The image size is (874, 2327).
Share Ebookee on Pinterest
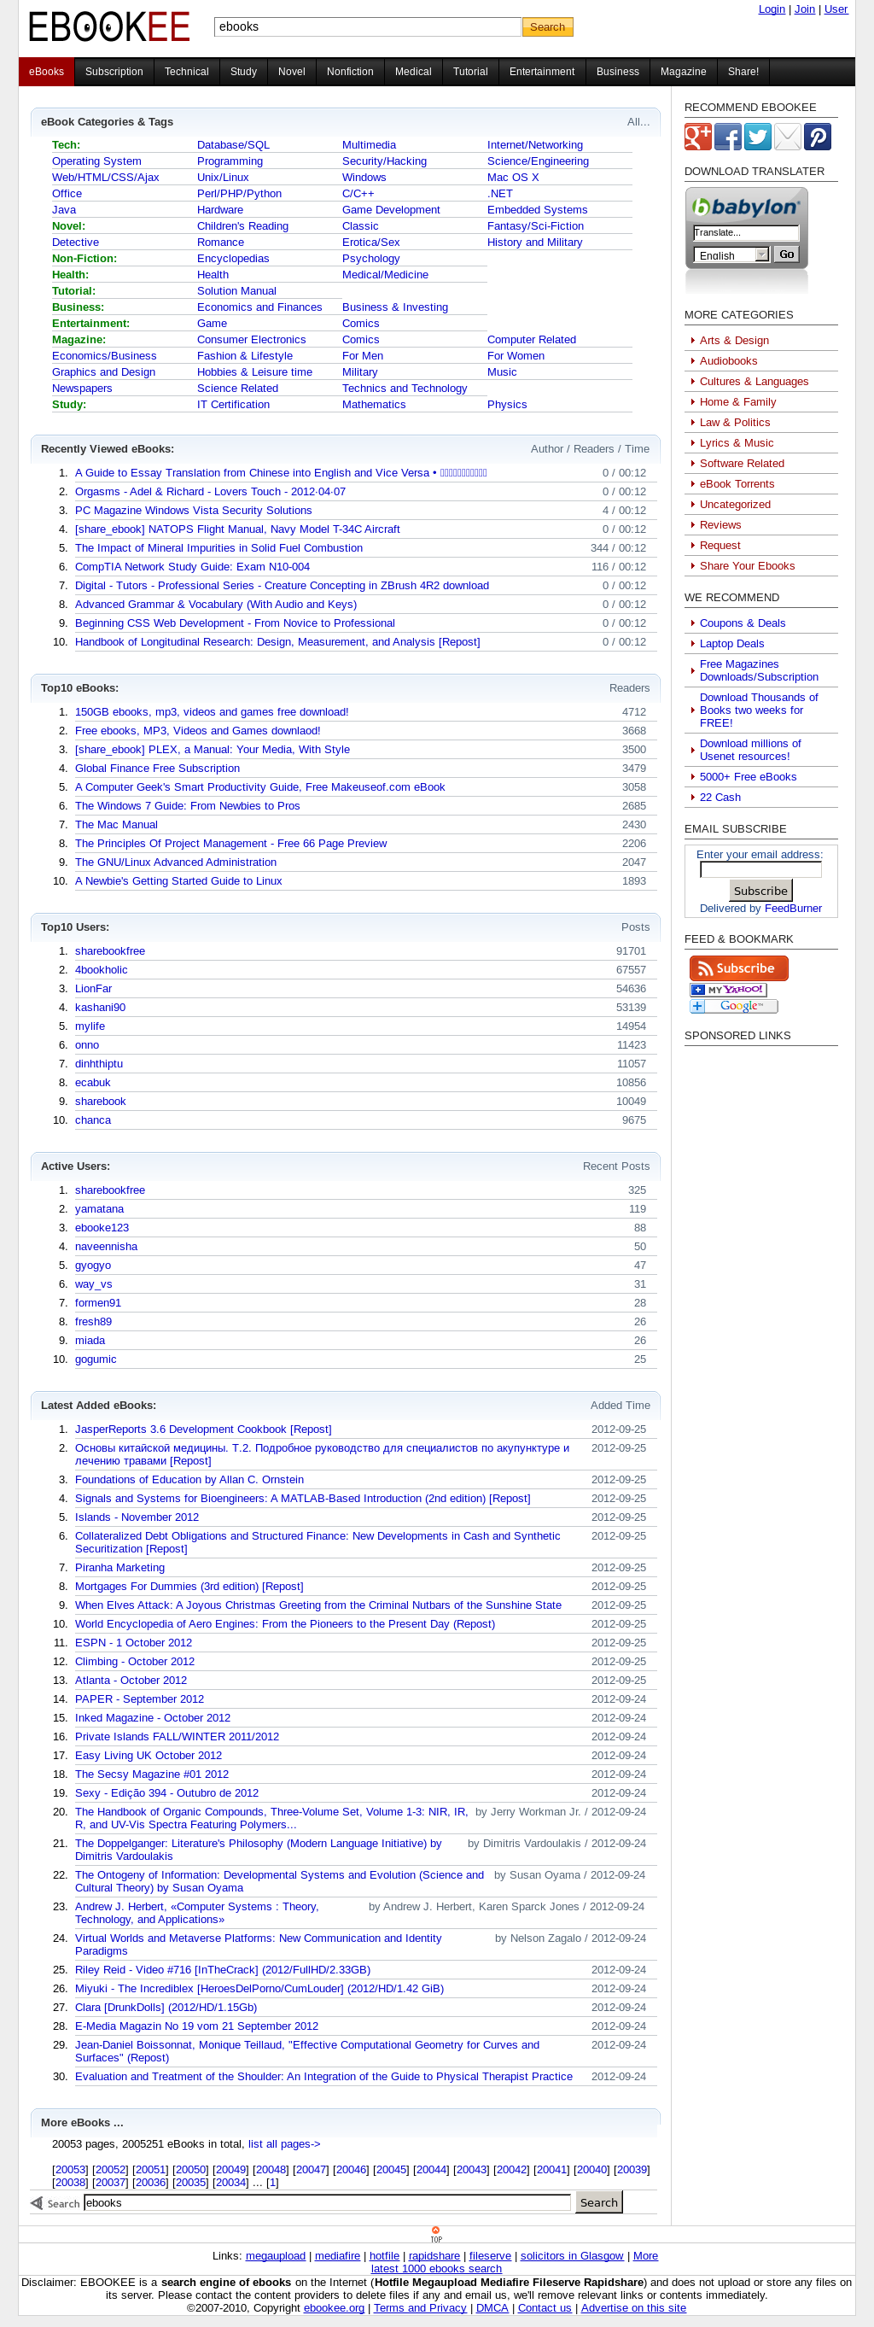pos(817,137)
